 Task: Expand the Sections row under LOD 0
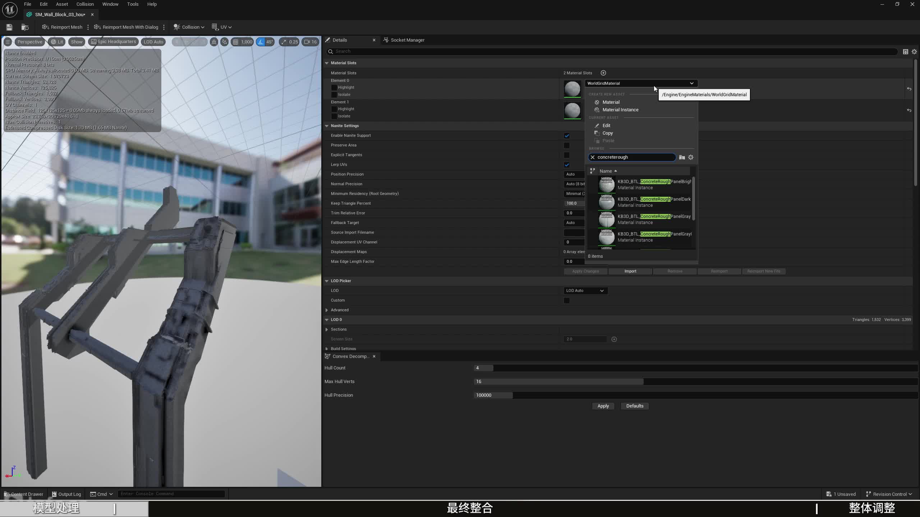(x=327, y=329)
